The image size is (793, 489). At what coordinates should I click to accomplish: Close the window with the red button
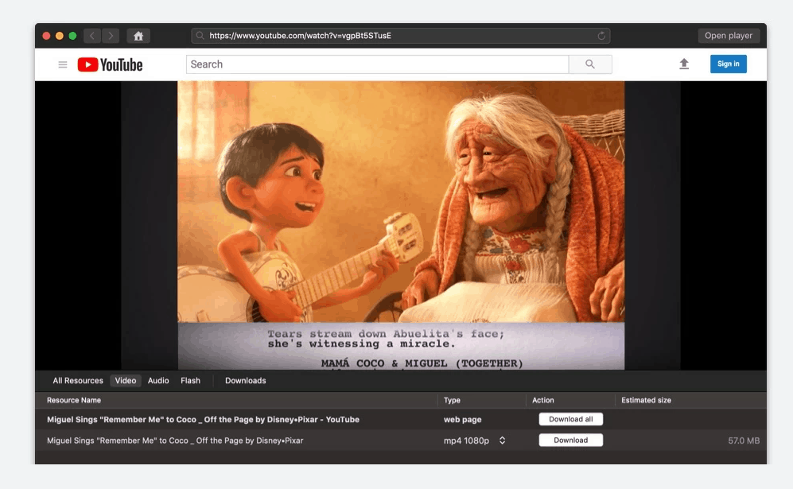(x=46, y=36)
